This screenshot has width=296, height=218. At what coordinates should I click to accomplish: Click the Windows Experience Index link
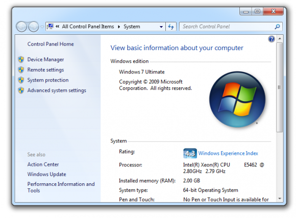pos(228,153)
